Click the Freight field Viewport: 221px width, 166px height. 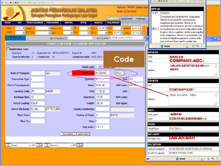pos(103,103)
